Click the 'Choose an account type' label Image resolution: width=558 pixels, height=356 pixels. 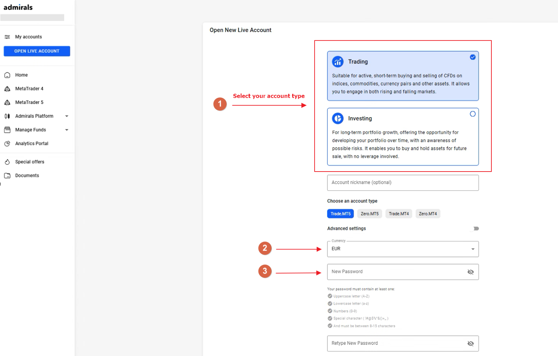pyautogui.click(x=352, y=201)
